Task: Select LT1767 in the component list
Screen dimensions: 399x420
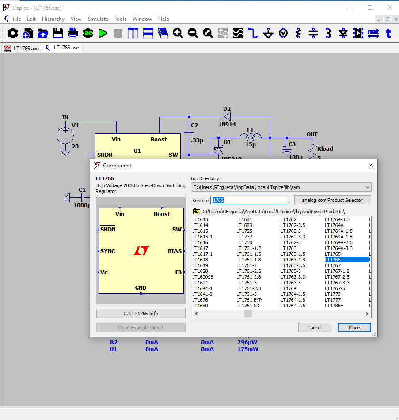Action: pyautogui.click(x=333, y=265)
